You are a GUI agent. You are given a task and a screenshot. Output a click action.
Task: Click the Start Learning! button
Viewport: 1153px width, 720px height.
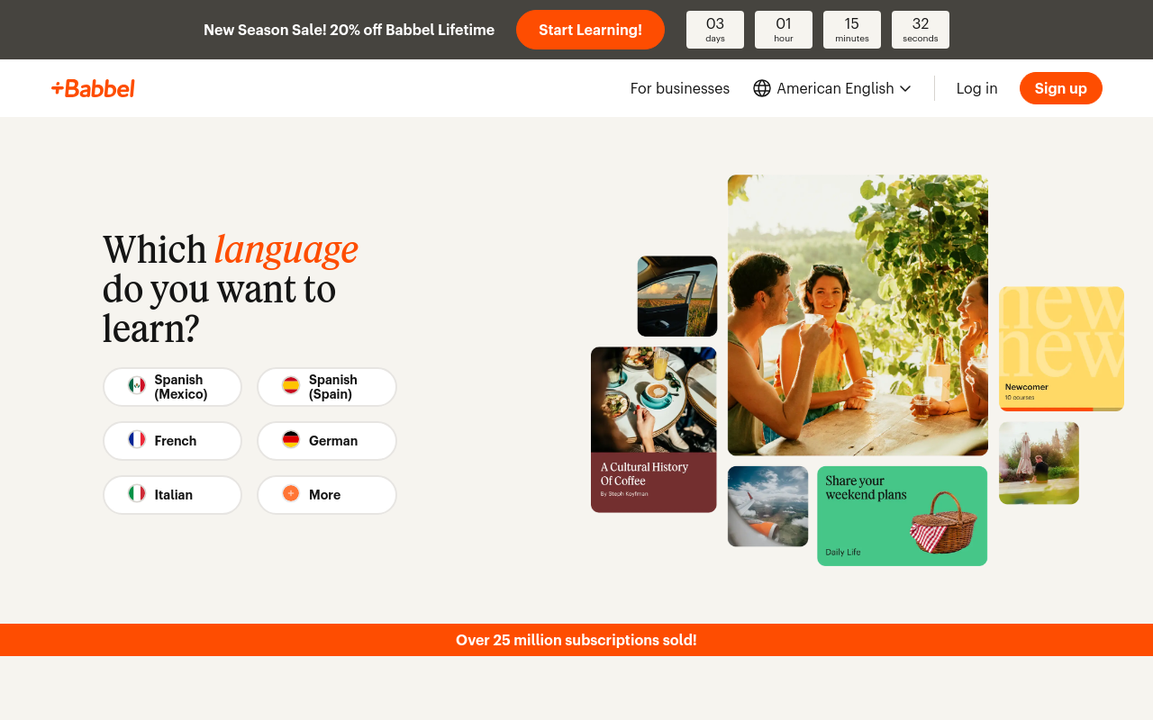(x=590, y=30)
